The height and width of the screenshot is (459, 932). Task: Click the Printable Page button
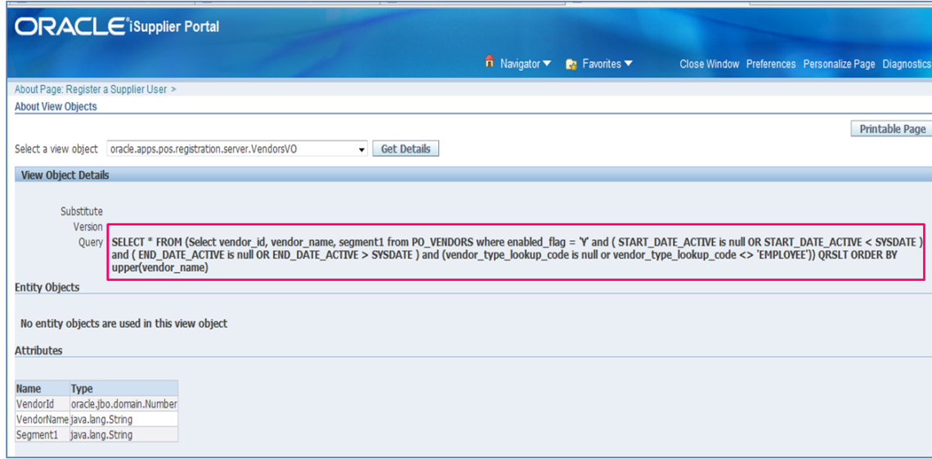pyautogui.click(x=892, y=129)
